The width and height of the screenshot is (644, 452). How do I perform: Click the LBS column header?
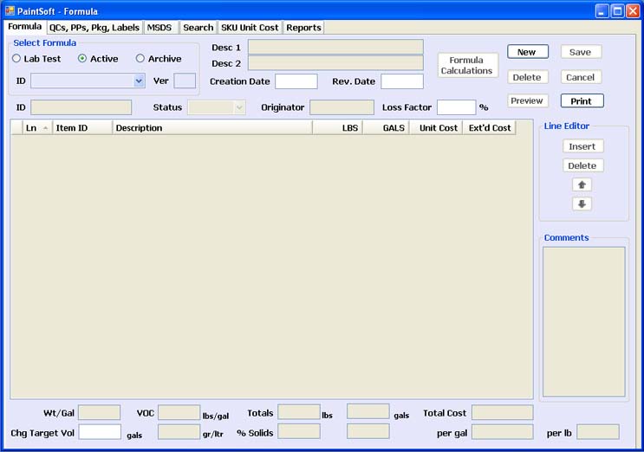(x=337, y=128)
